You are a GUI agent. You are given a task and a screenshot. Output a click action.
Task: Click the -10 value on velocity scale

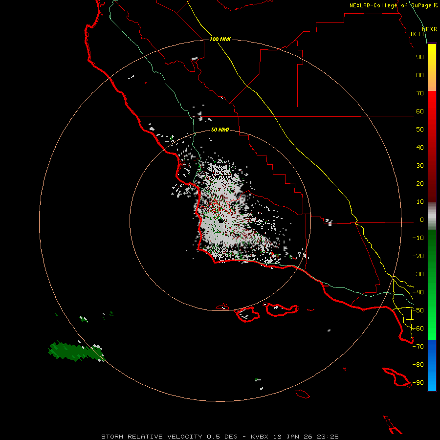pyautogui.click(x=418, y=238)
